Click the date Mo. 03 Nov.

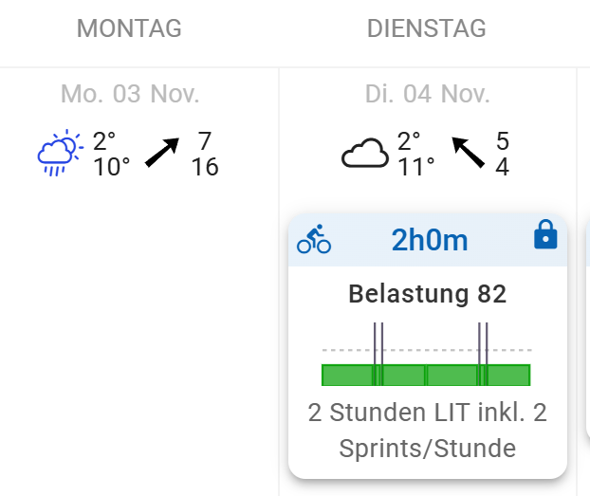(x=130, y=94)
